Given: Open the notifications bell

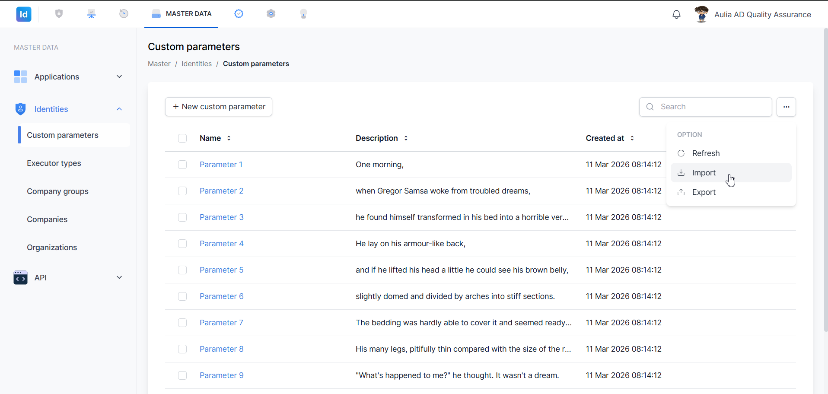Looking at the screenshot, I should coord(676,14).
